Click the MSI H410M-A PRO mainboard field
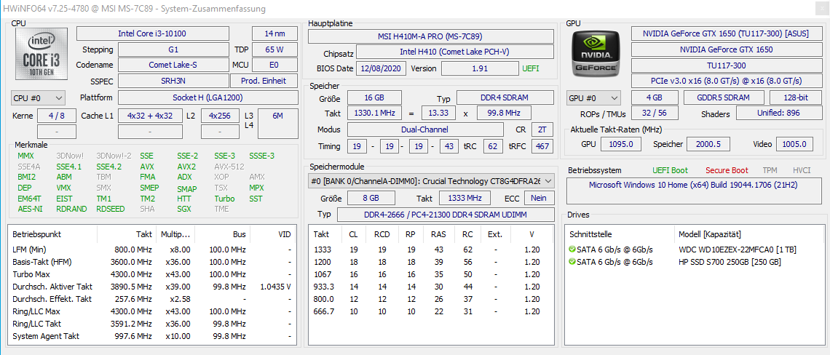The image size is (830, 355). click(430, 36)
